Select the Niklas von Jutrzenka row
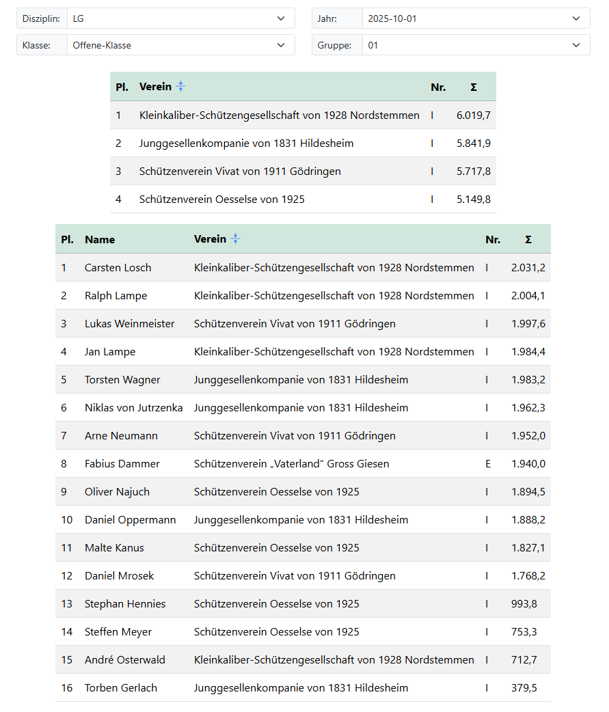Screen dimensions: 609x712 point(133,408)
